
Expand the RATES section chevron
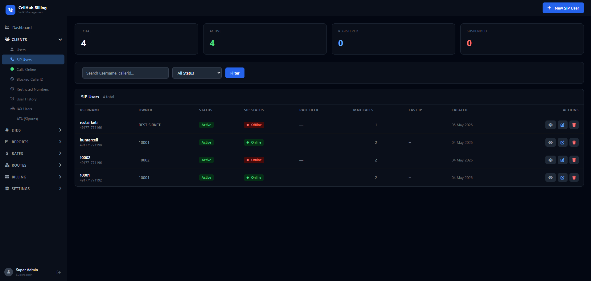coord(60,153)
